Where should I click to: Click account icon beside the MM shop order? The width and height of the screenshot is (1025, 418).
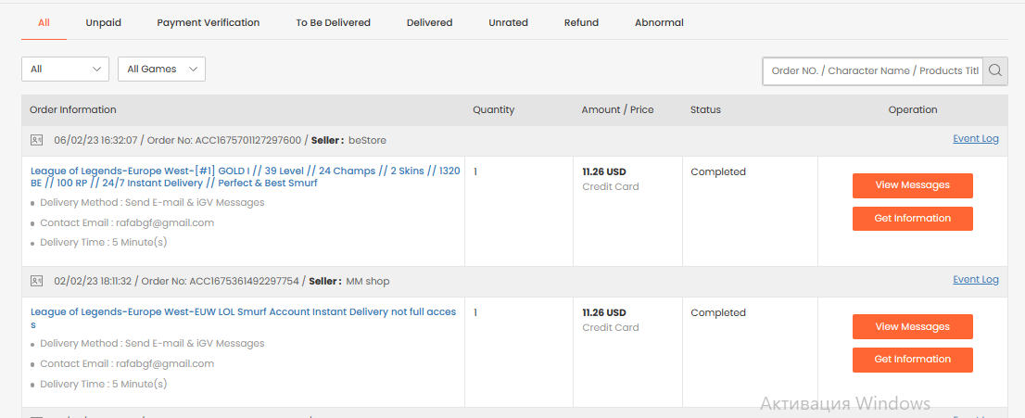[x=37, y=281]
